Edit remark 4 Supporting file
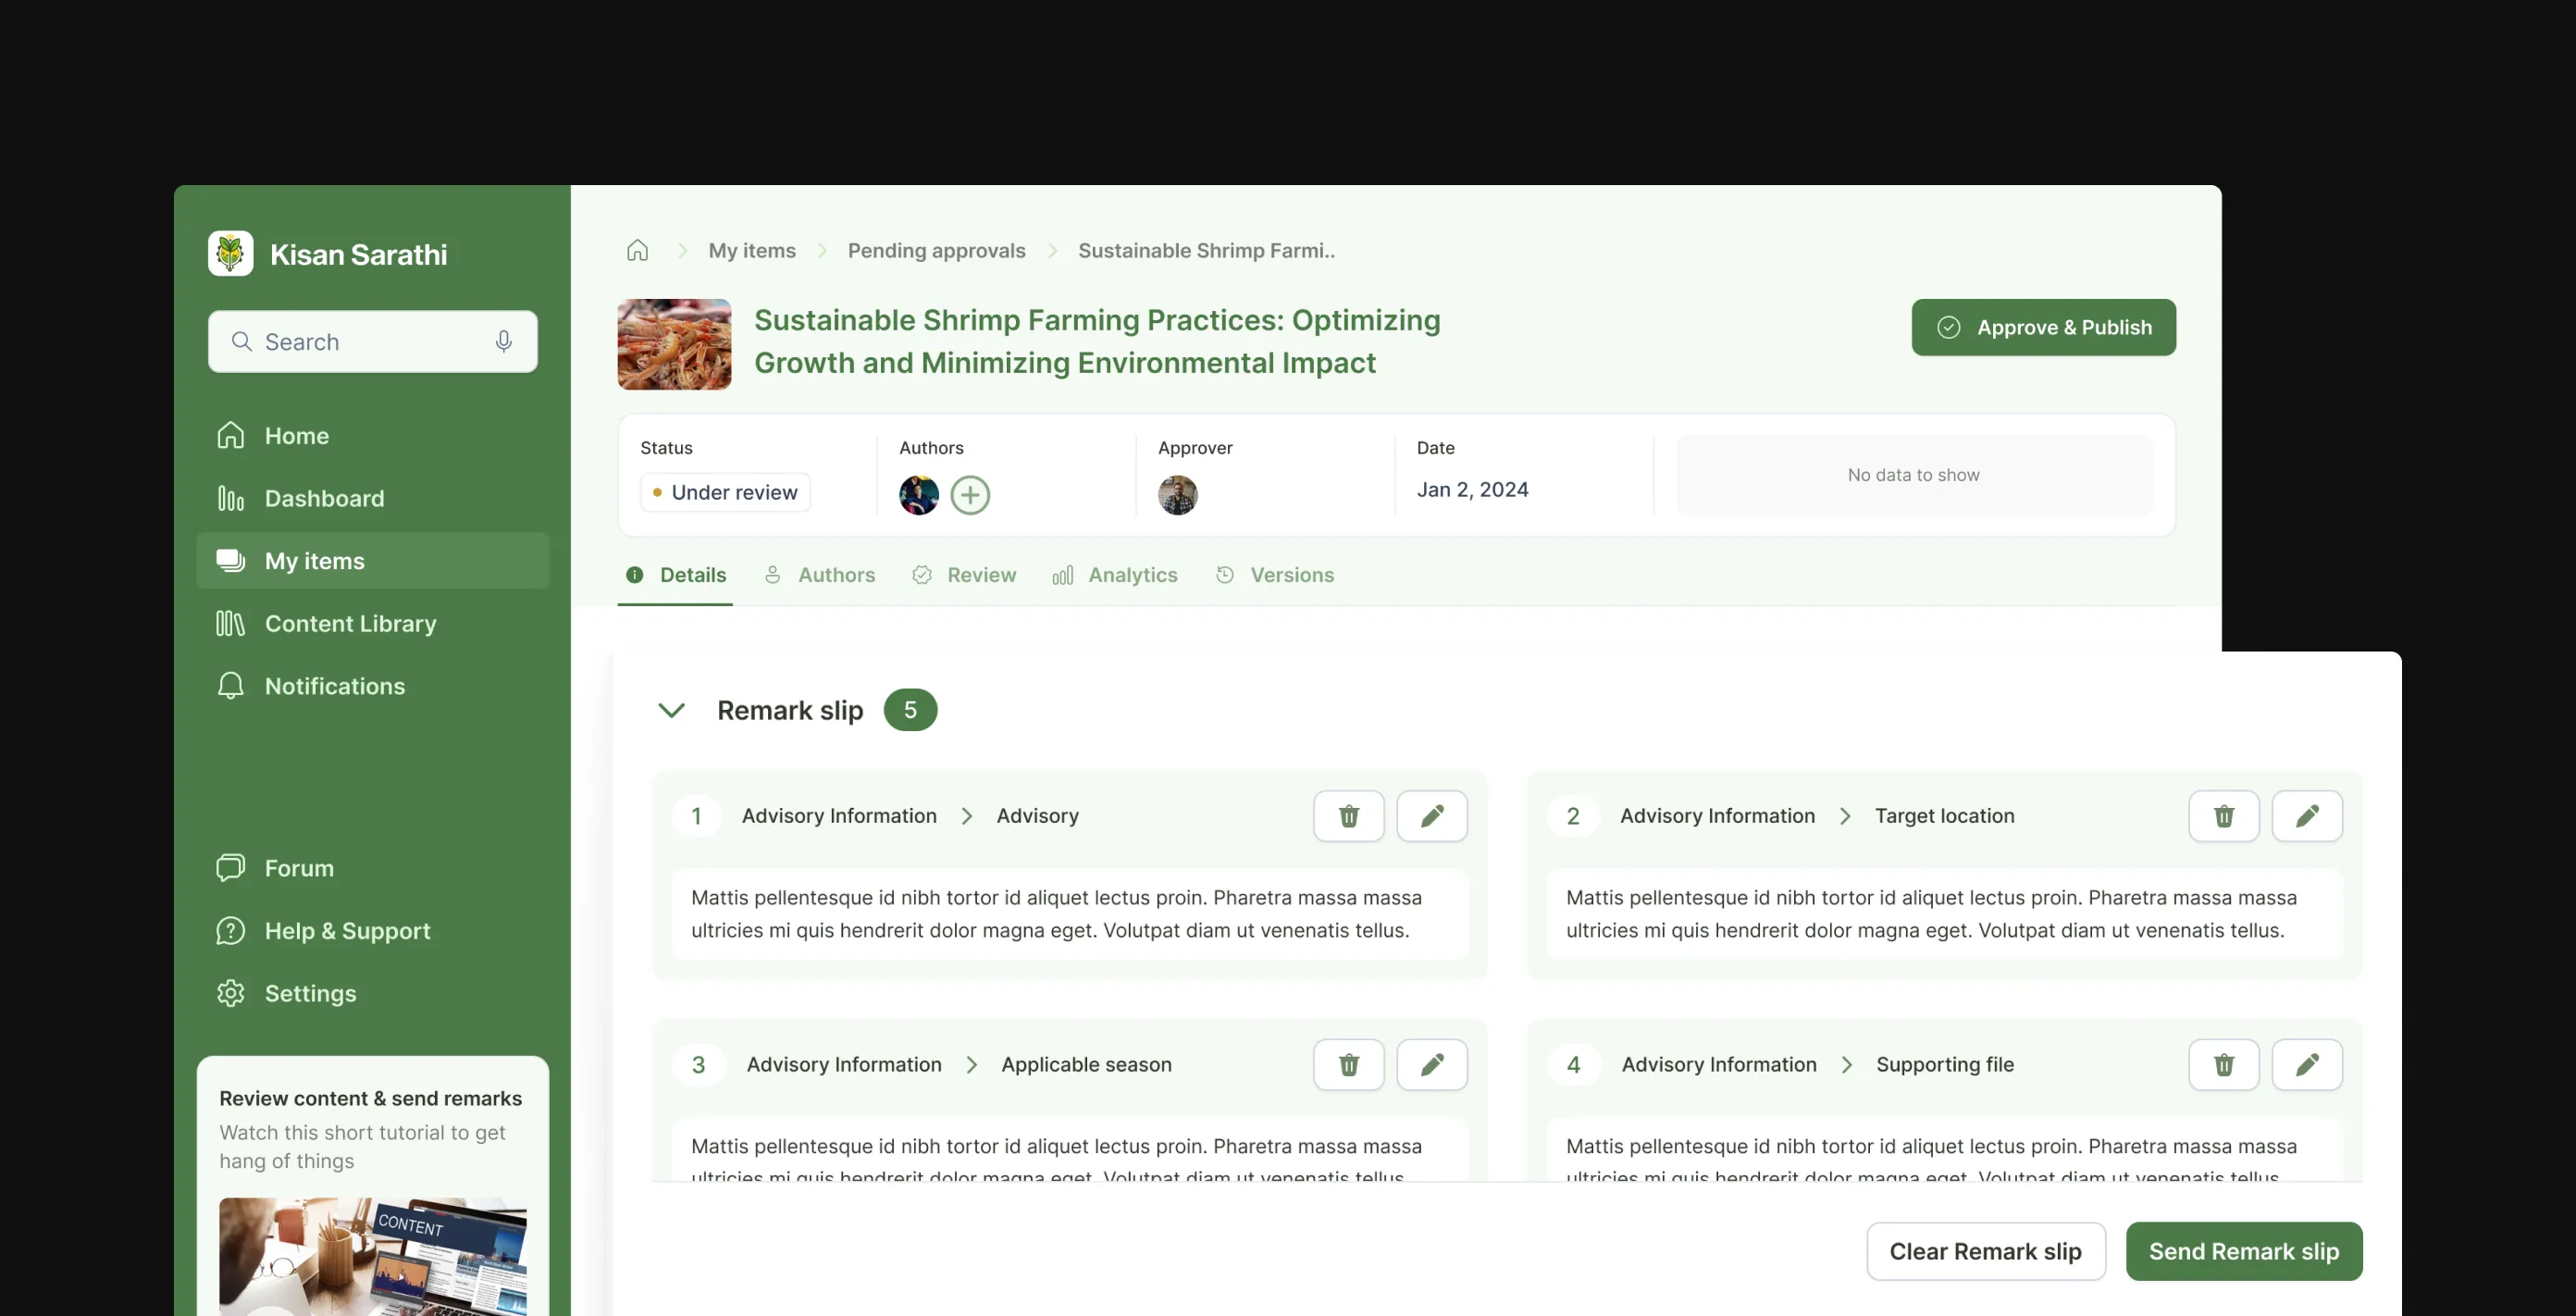Viewport: 2576px width, 1316px height. [x=2306, y=1064]
